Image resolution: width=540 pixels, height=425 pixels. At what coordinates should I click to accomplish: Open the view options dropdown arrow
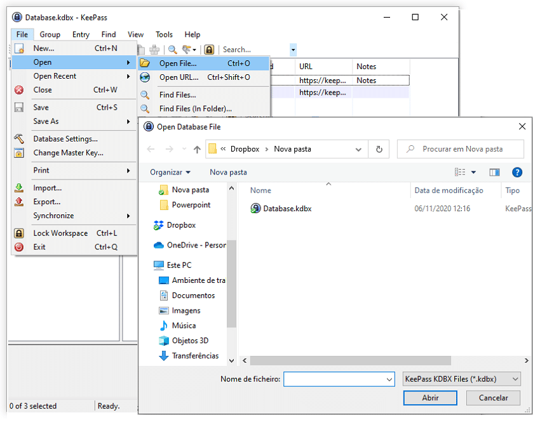(473, 173)
